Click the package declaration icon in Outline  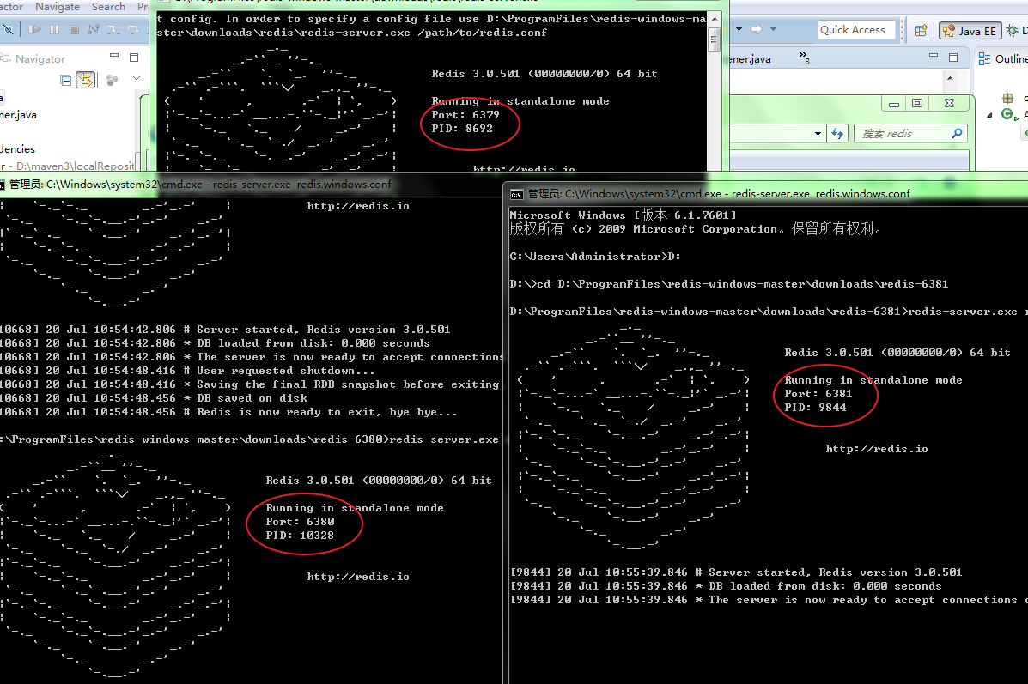click(1007, 99)
